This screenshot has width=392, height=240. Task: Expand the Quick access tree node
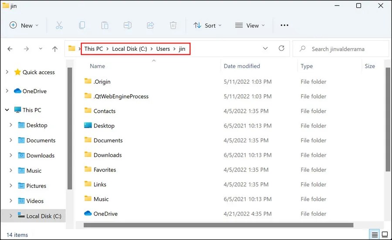click(7, 72)
